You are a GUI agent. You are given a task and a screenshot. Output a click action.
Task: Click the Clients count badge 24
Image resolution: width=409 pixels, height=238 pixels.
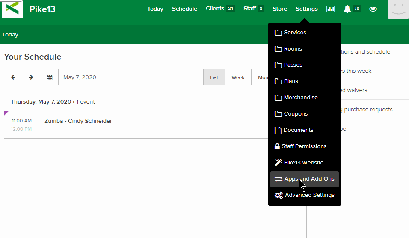(230, 9)
